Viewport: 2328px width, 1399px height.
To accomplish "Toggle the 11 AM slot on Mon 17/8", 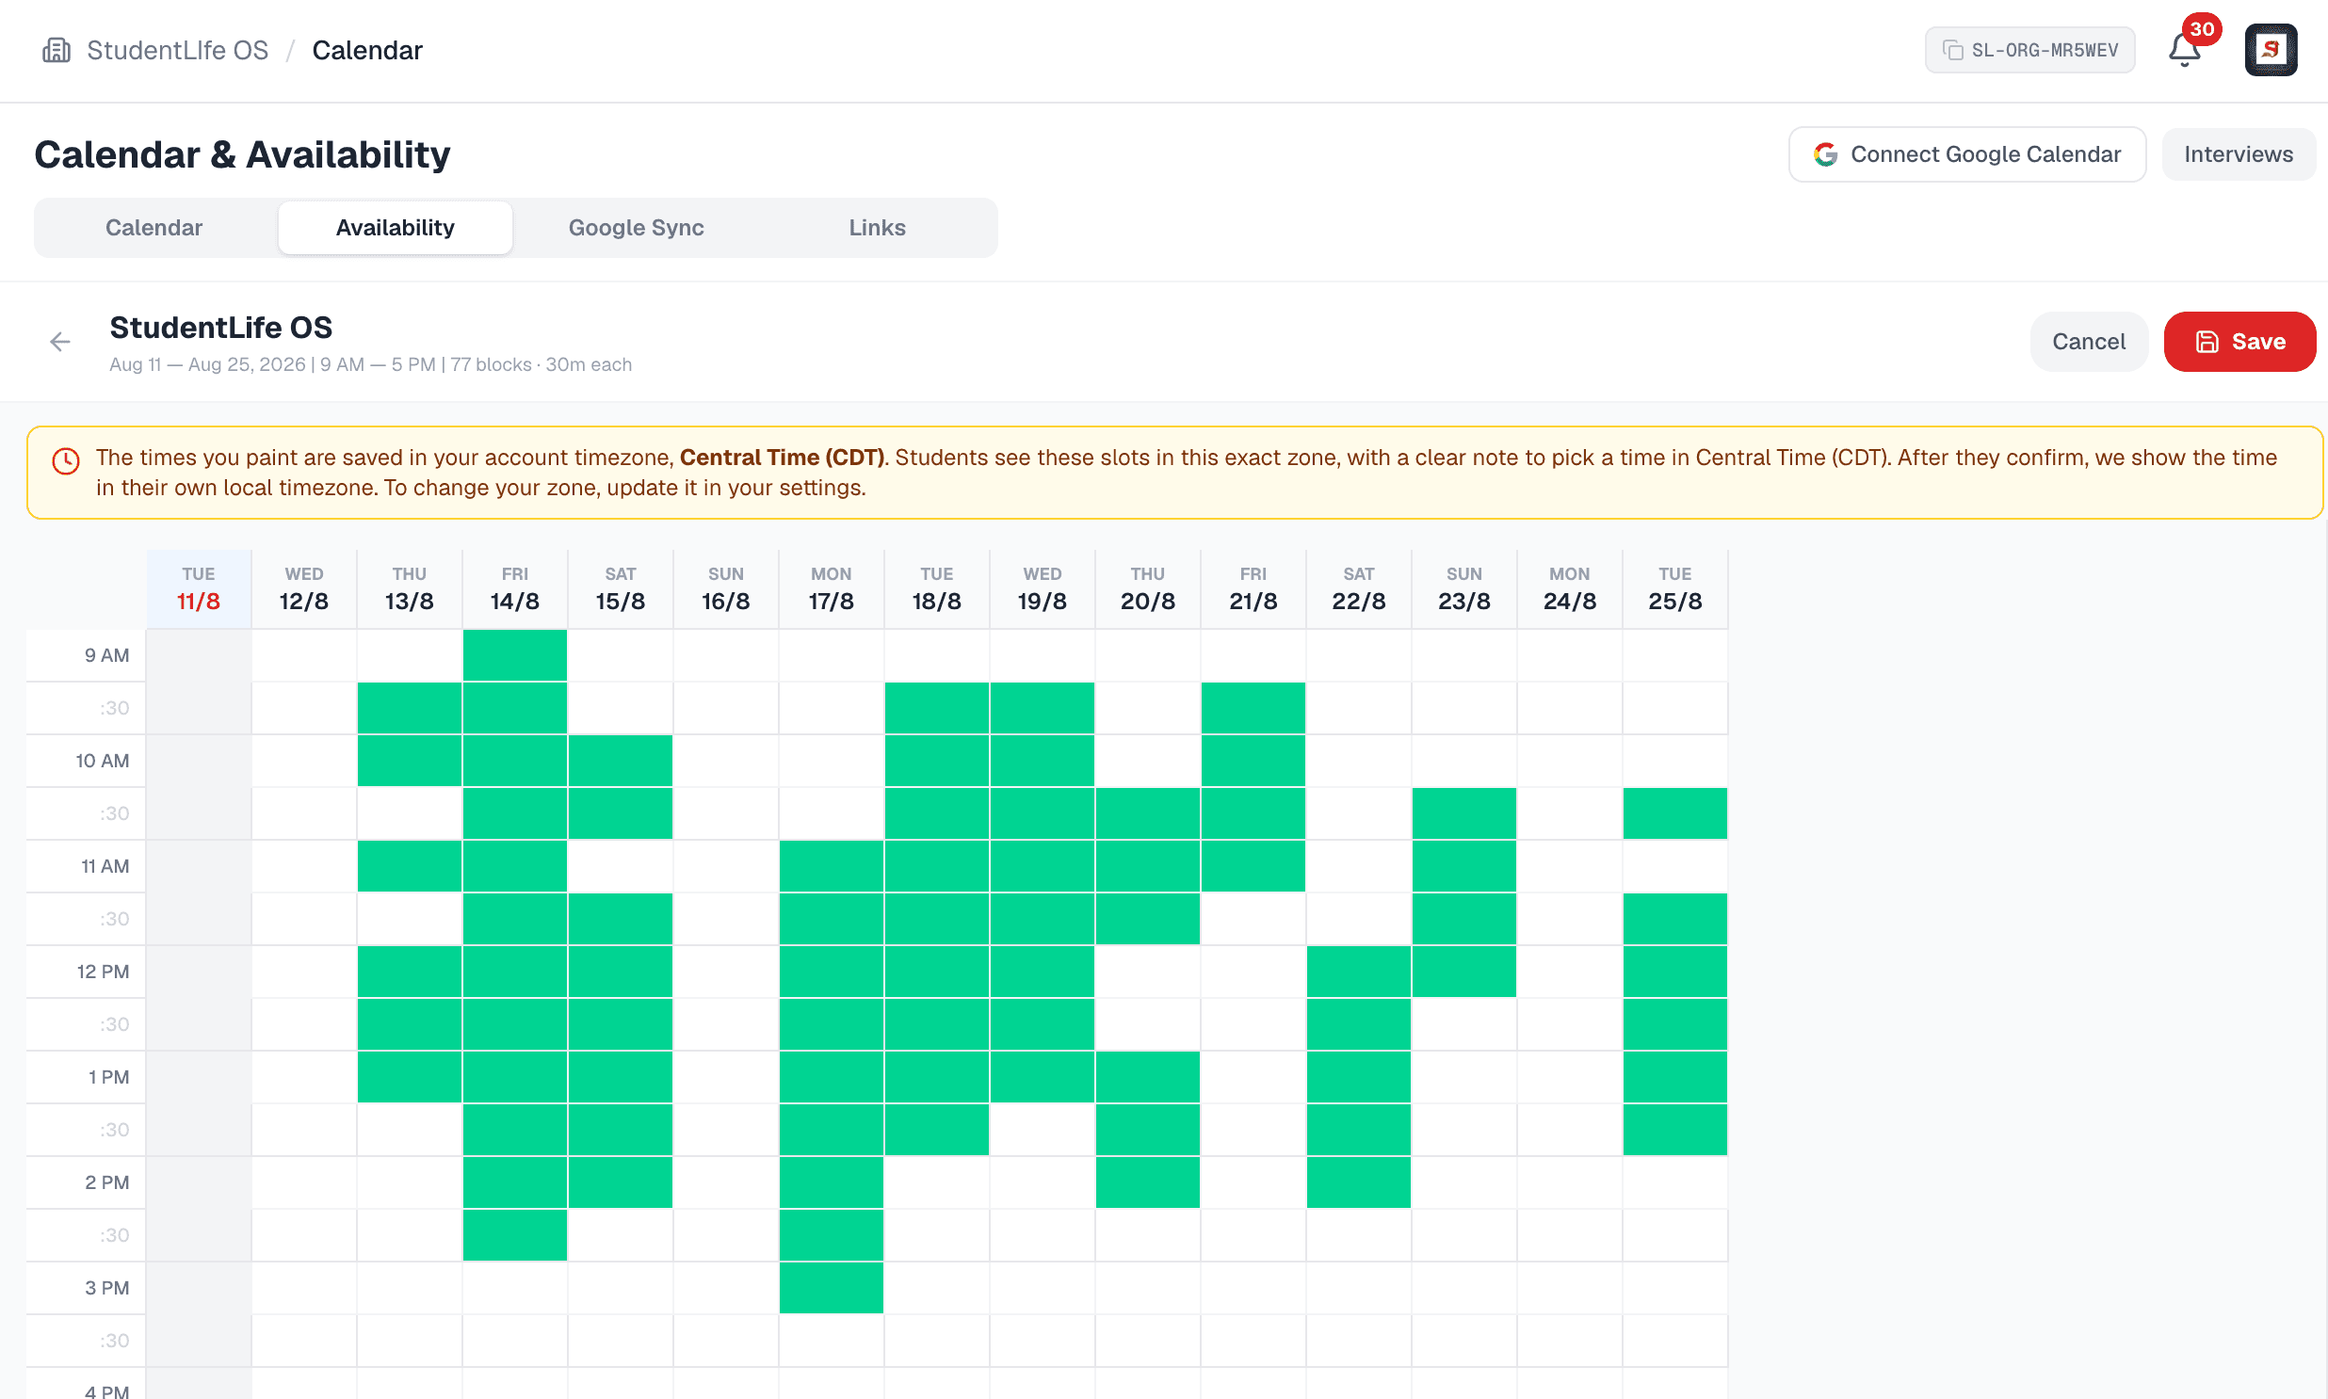I will [x=832, y=866].
